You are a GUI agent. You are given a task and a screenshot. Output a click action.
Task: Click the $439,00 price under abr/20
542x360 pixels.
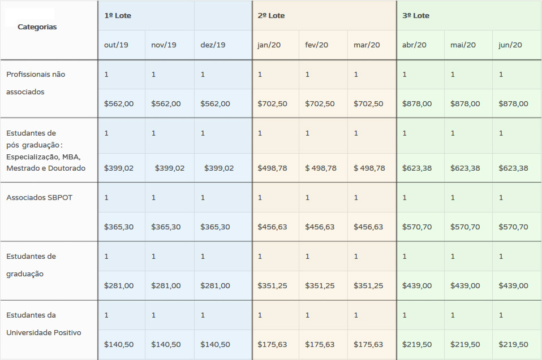(417, 285)
